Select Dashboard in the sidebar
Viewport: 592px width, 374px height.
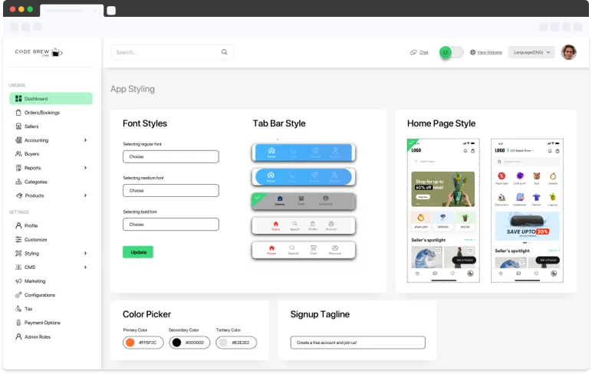pos(51,99)
